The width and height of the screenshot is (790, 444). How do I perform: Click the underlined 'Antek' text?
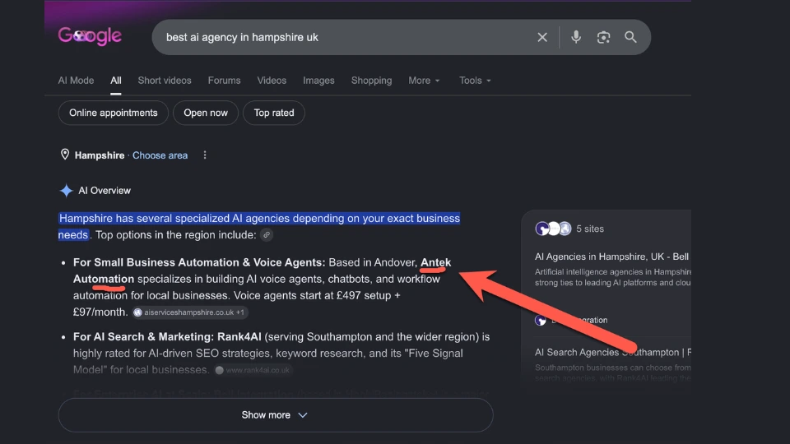436,262
